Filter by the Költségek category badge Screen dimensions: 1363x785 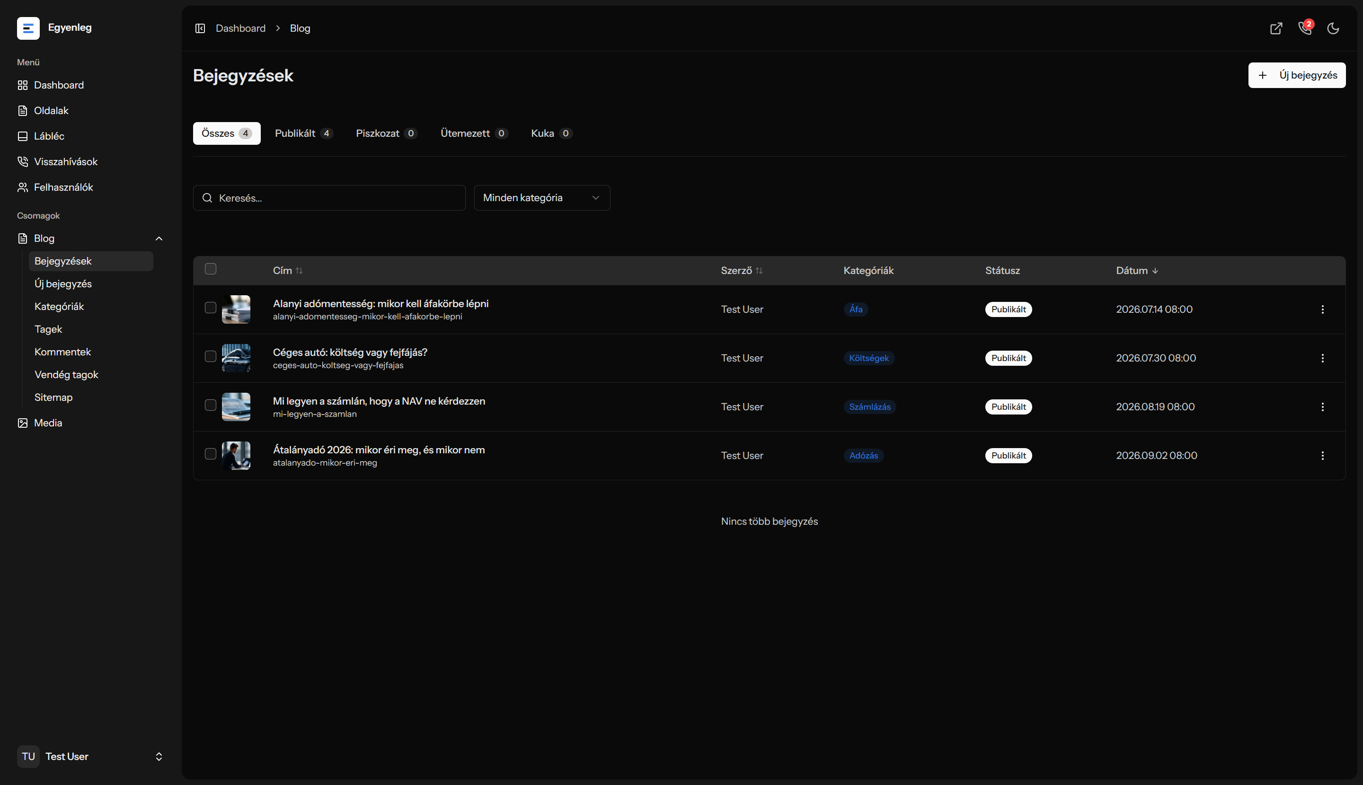pos(868,358)
